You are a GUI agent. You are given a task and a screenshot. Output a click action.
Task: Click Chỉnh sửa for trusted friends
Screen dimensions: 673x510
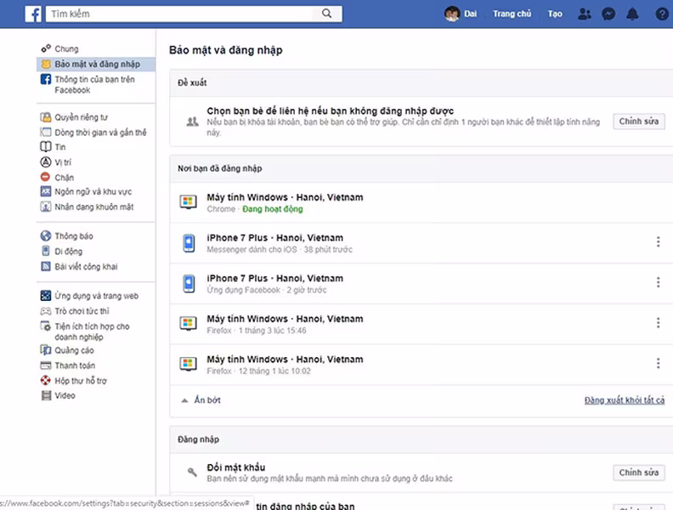point(638,122)
